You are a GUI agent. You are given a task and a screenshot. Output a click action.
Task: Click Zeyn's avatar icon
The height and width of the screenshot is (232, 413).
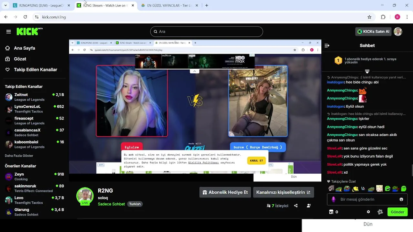pos(9,177)
